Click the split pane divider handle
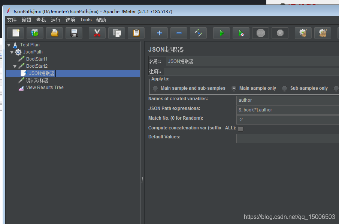339x224 pixels. [142, 180]
